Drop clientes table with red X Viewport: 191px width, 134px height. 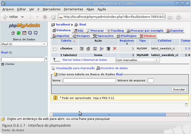[115, 49]
